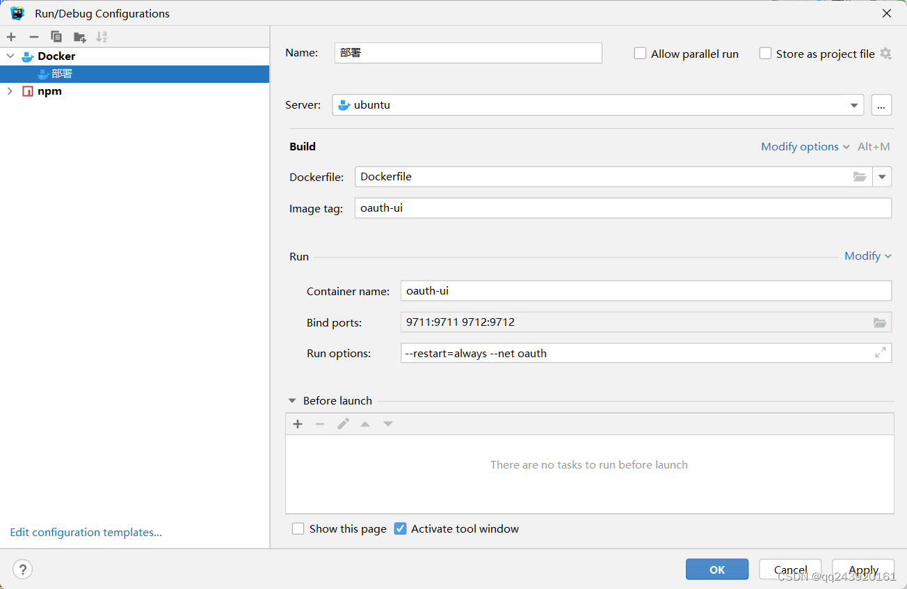Open the Server selection dropdown
The image size is (907, 589).
(853, 104)
